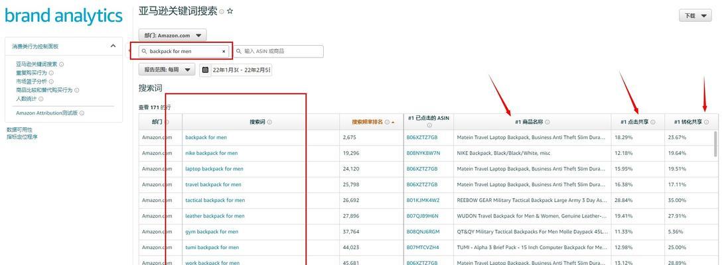Select the NIKE Backpack, Black/Black/White product name

pyautogui.click(x=503, y=153)
